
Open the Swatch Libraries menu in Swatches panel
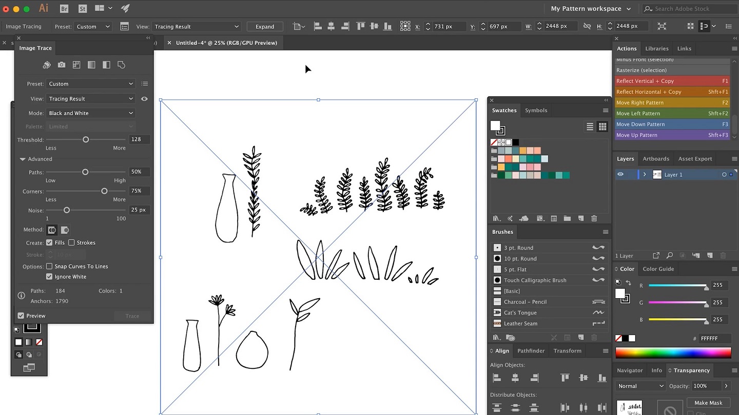pos(497,218)
